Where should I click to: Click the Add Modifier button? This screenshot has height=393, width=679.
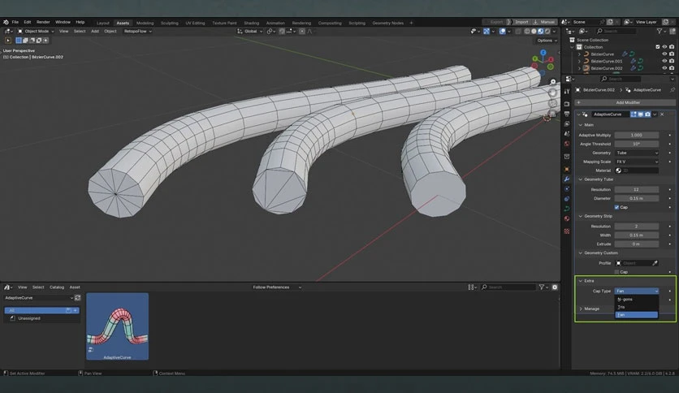[625, 102]
